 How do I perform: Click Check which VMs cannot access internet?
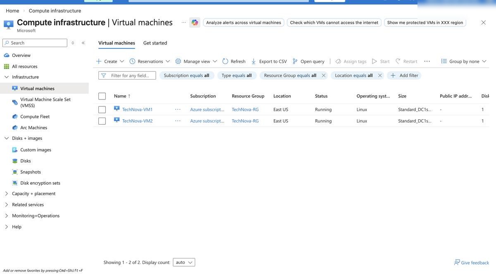tap(334, 23)
